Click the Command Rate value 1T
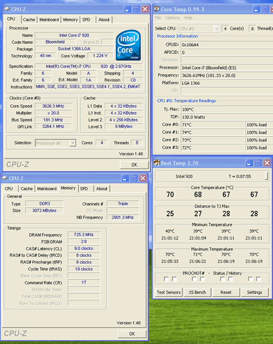The height and width of the screenshot is (344, 273). point(84,283)
